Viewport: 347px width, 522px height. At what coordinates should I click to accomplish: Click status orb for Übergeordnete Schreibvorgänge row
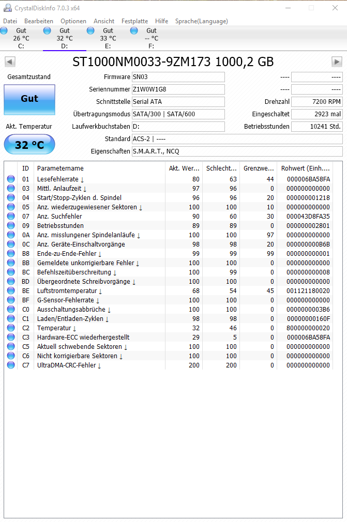pos(11,281)
